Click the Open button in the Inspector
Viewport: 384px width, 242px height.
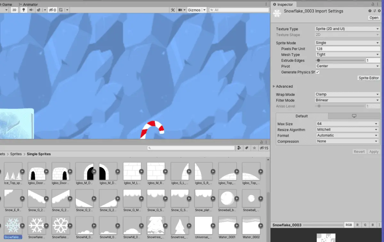373,18
